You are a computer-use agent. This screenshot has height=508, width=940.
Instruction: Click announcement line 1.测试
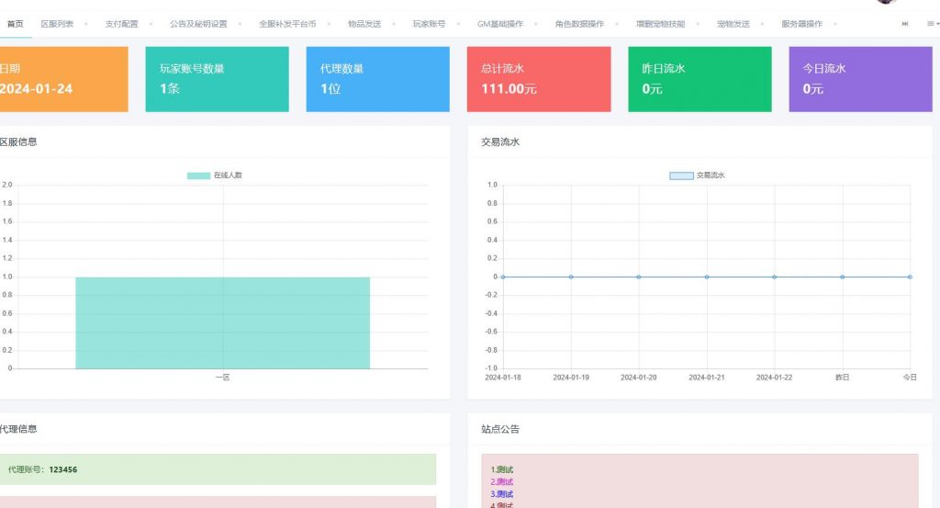(502, 469)
